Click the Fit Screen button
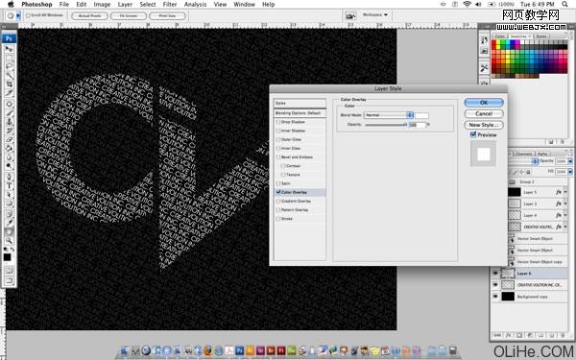This screenshot has height=360, width=576. (x=129, y=15)
